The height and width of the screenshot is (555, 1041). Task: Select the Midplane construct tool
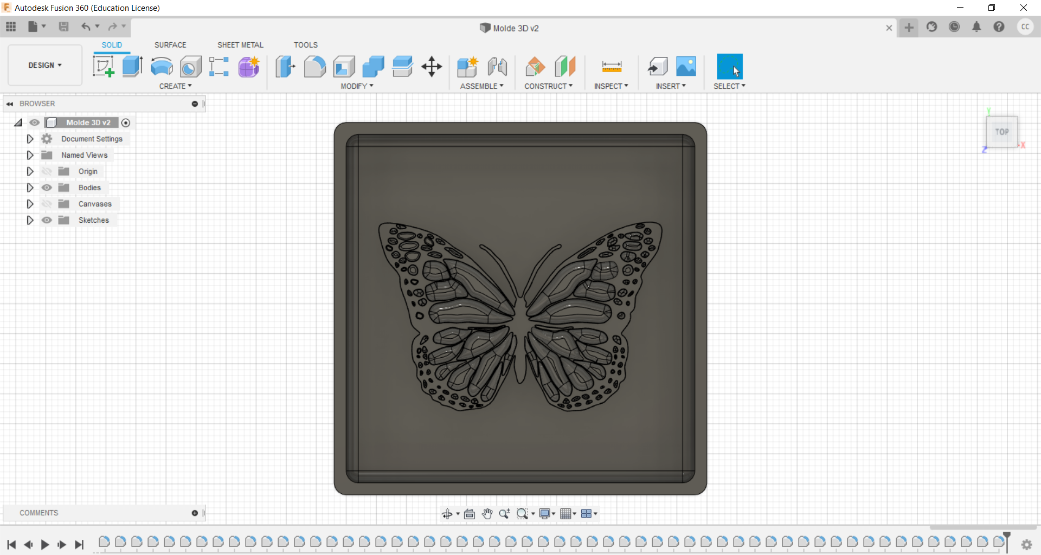click(565, 67)
